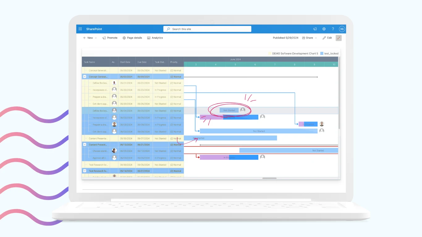Collapse the Content Present... group dated 06/13/2024

click(x=85, y=144)
